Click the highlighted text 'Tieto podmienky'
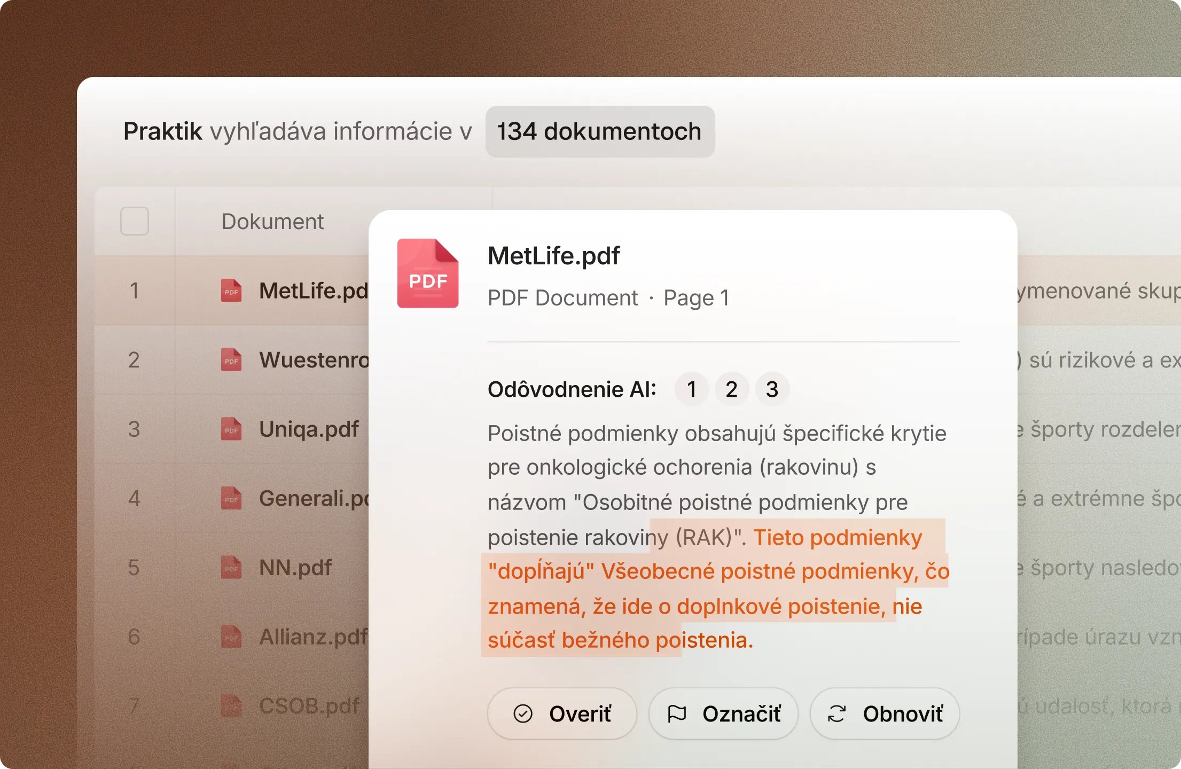This screenshot has height=769, width=1181. 838,537
